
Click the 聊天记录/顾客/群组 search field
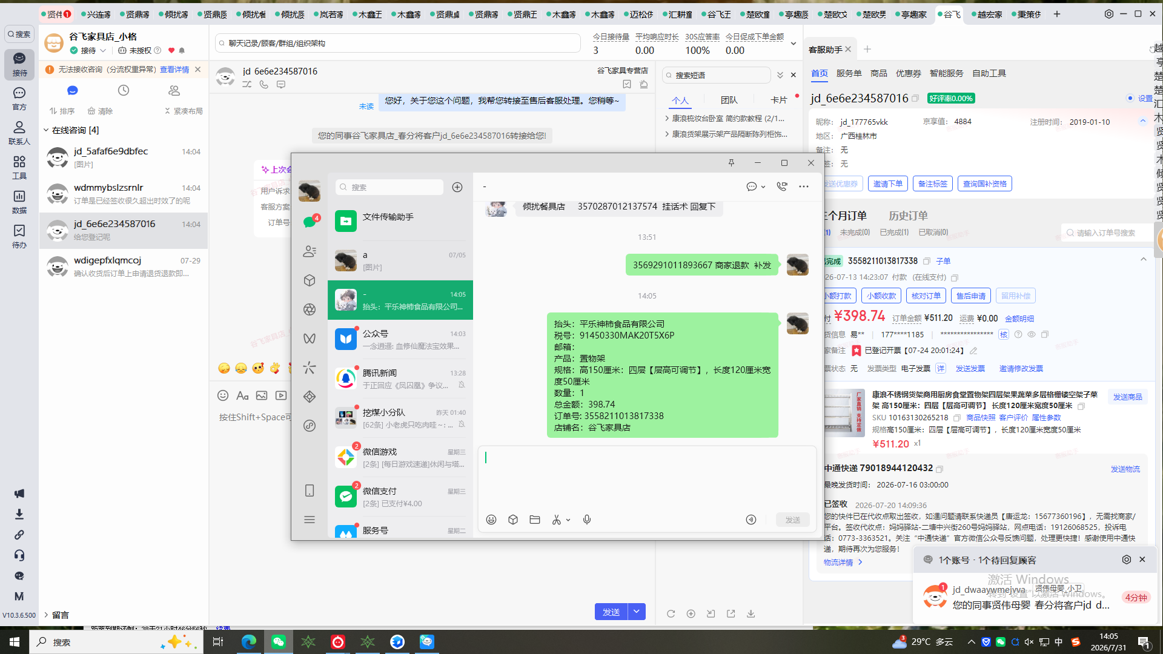(x=398, y=43)
